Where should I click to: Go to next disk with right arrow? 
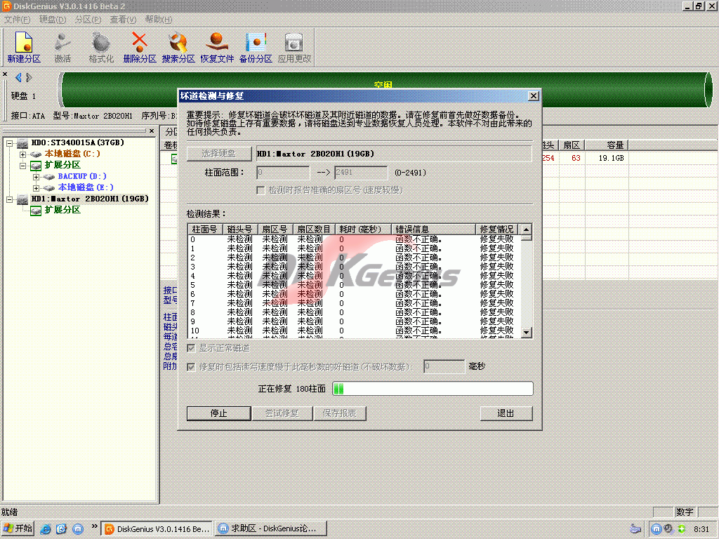pos(29,77)
